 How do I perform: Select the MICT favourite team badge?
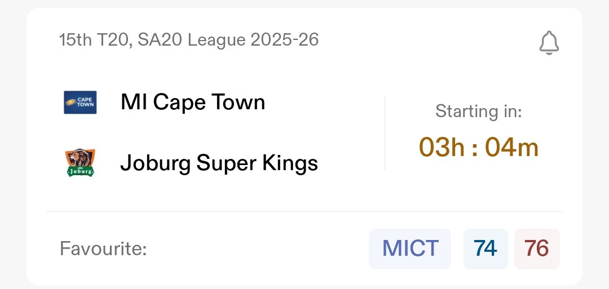point(410,248)
